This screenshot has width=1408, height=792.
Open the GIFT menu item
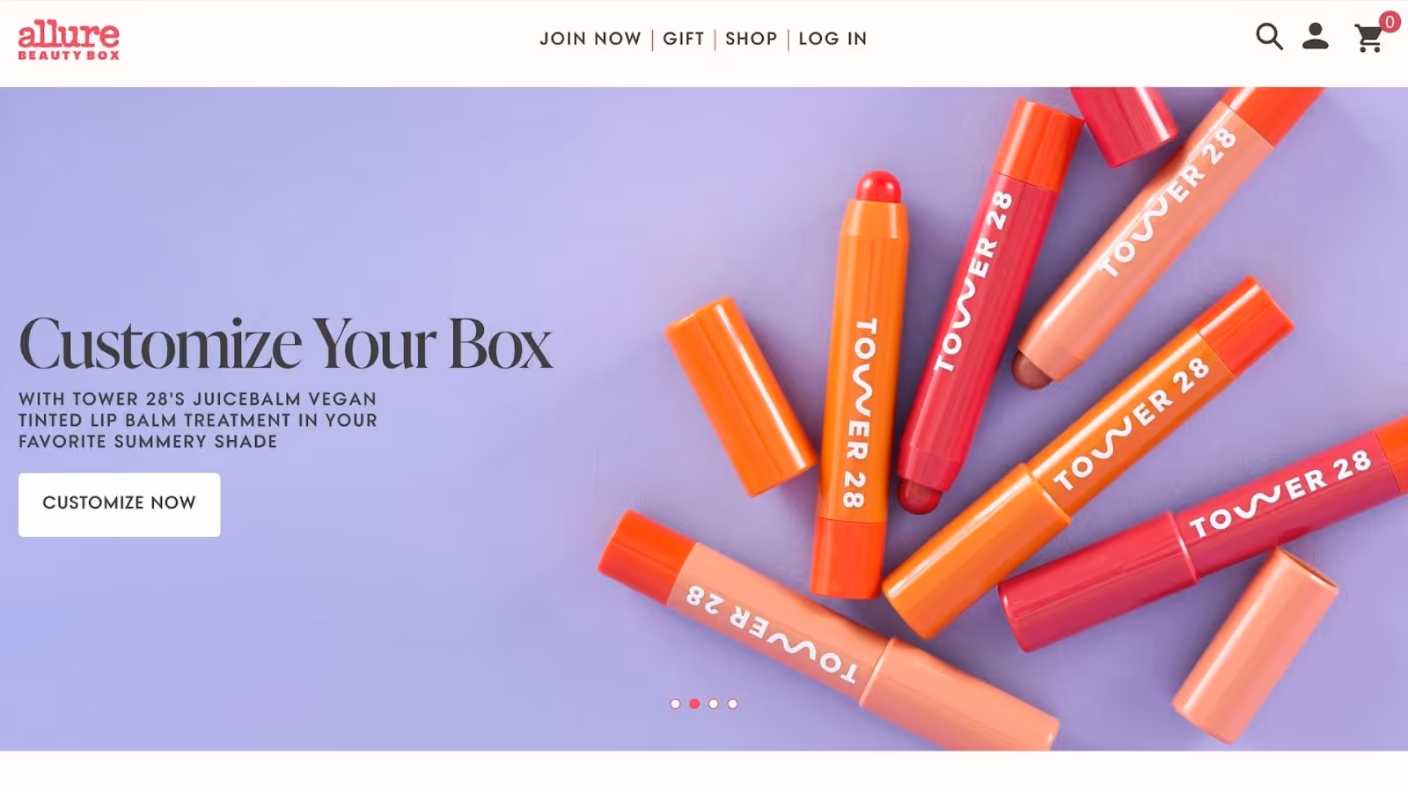pos(684,39)
